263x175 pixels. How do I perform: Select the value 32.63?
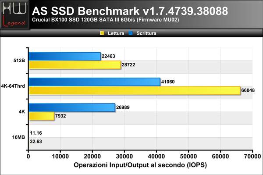click(x=36, y=142)
